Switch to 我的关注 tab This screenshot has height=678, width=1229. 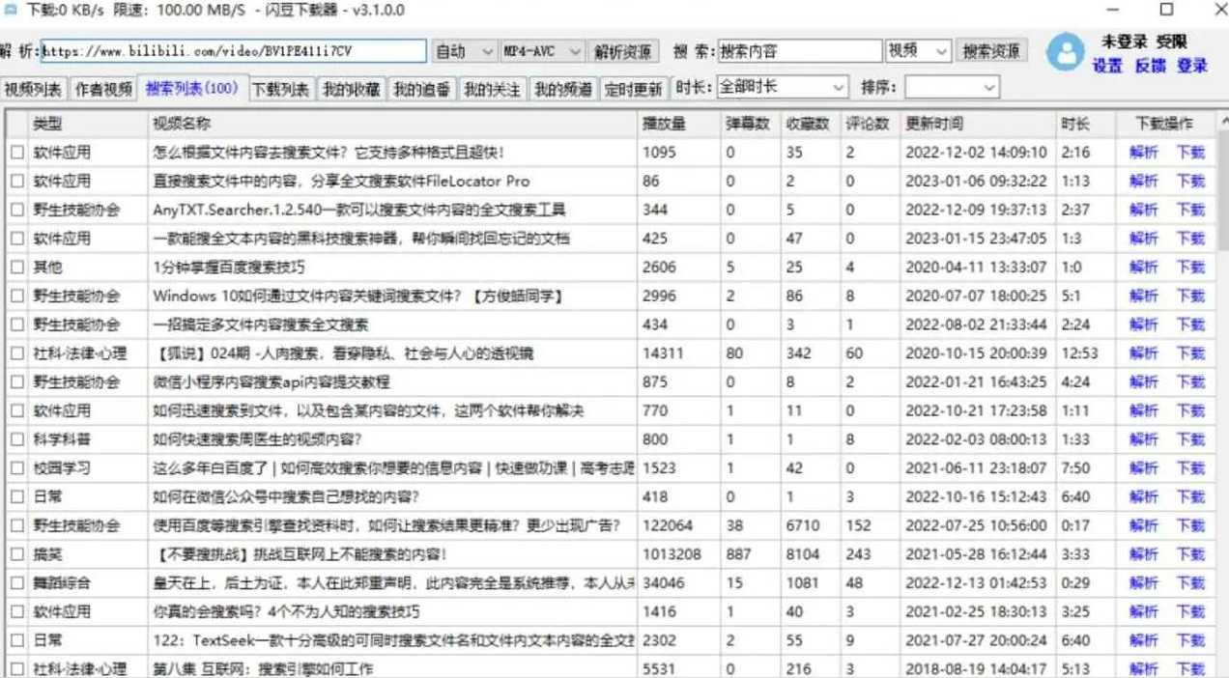[493, 89]
